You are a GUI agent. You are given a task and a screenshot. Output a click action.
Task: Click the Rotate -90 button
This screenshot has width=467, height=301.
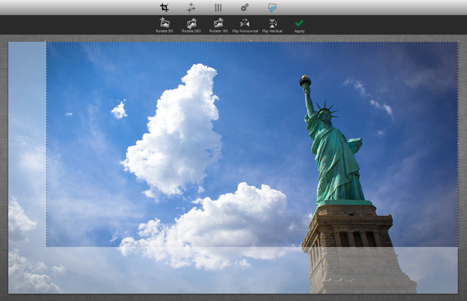pyautogui.click(x=218, y=25)
